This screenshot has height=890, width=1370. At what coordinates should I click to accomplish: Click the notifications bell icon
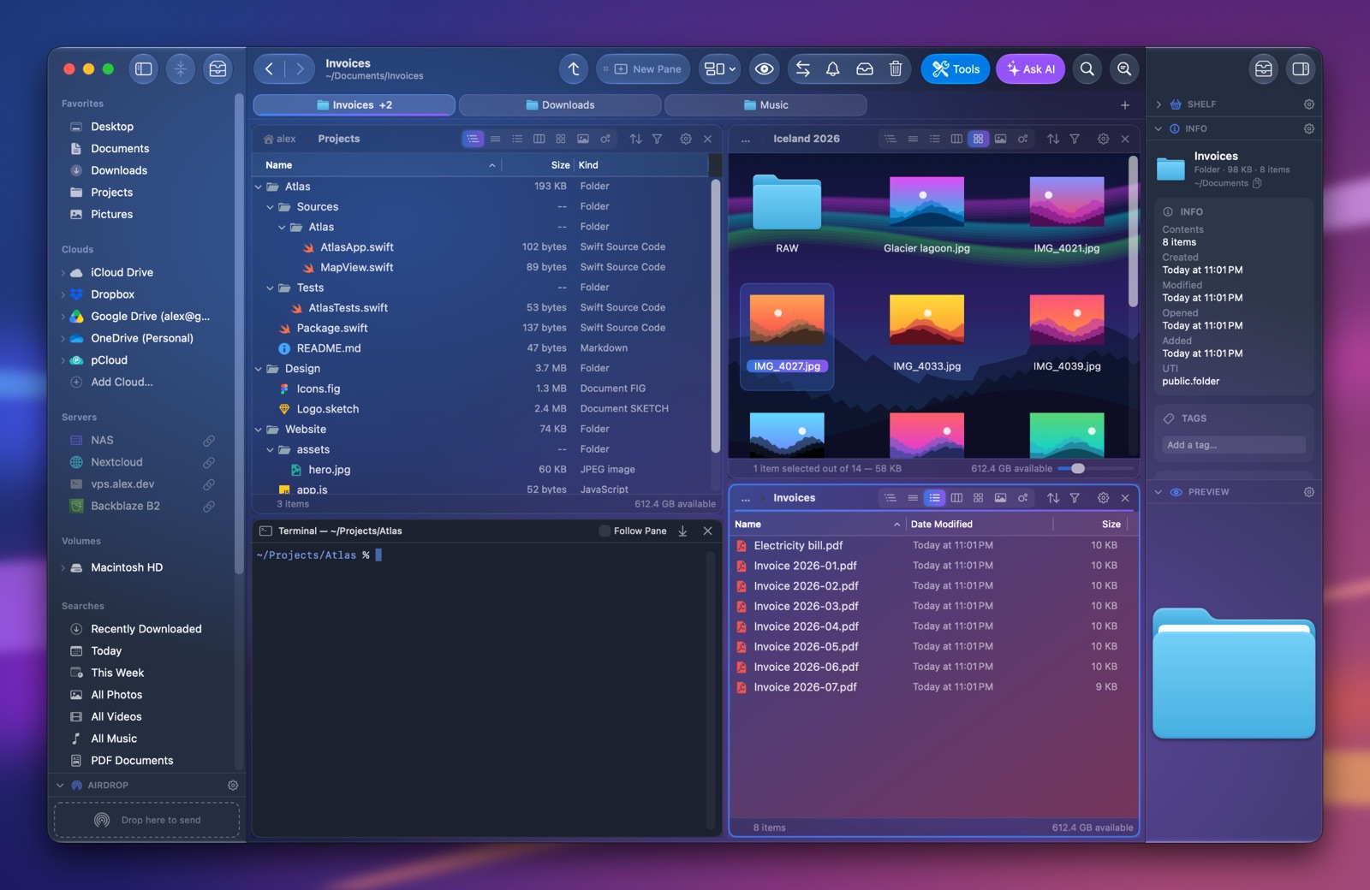pyautogui.click(x=832, y=69)
